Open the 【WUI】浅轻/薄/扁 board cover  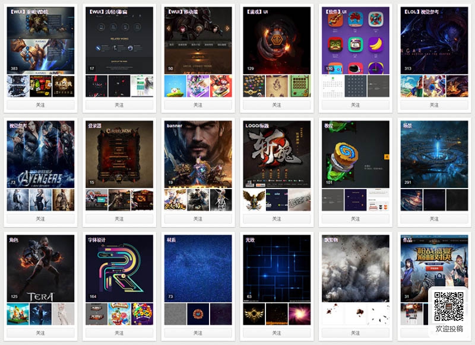coord(119,40)
